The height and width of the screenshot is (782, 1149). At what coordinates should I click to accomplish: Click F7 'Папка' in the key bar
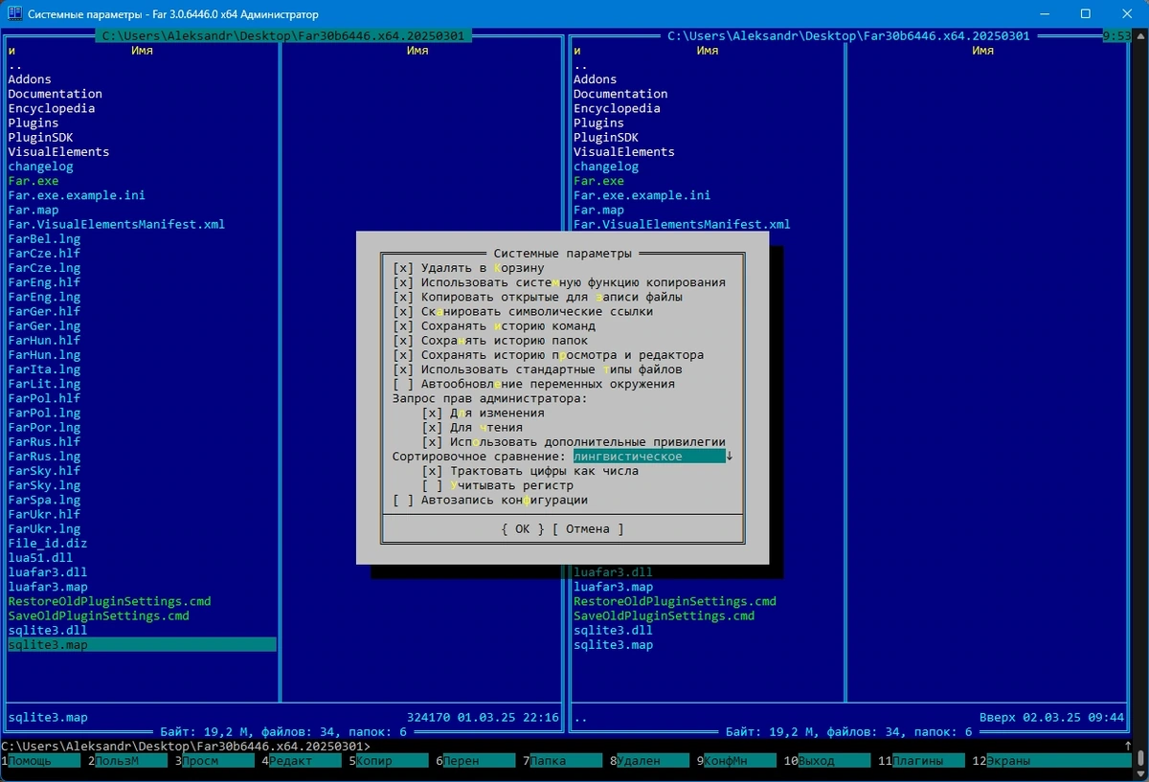[x=562, y=761]
